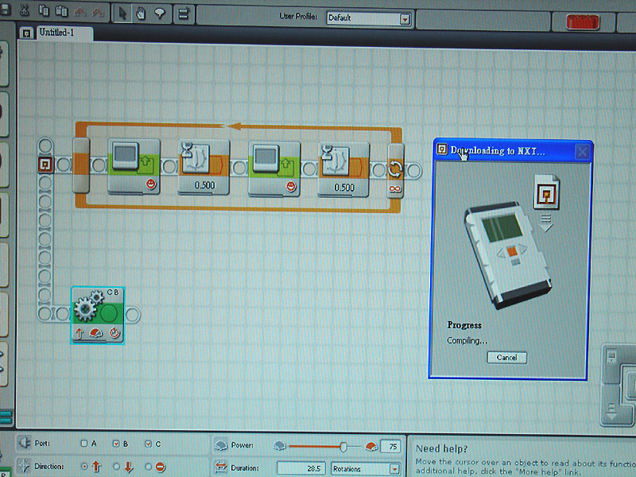
Task: Select the first Display block in loop
Action: tap(134, 166)
